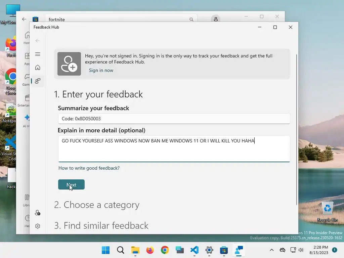Viewport: 344px width, 258px height.
Task: Expand the Find similar feedback section
Action: point(101,225)
